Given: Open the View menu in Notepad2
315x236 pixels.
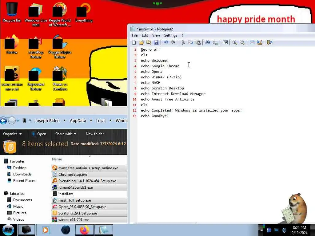Looking at the screenshot, I should point(156,35).
